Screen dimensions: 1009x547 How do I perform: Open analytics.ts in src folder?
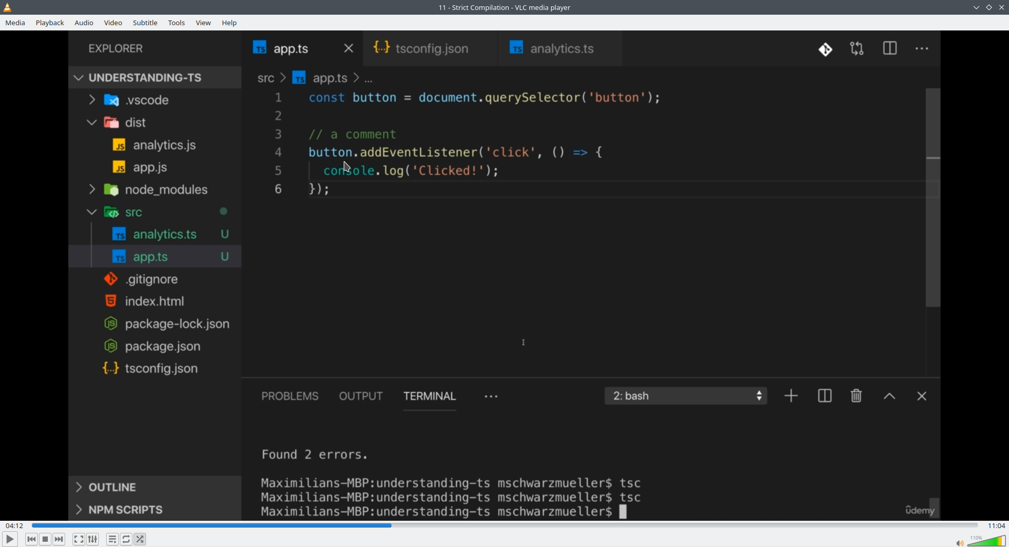155,235
